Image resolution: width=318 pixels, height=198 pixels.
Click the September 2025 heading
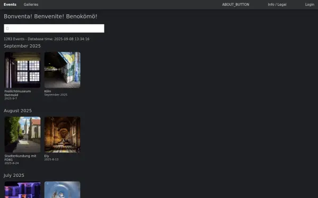pyautogui.click(x=22, y=46)
